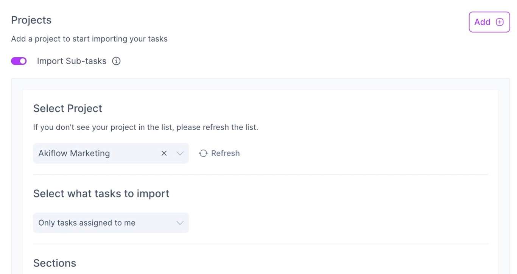The width and height of the screenshot is (517, 274).
Task: Click the circular arrows refresh icon
Action: (x=203, y=153)
